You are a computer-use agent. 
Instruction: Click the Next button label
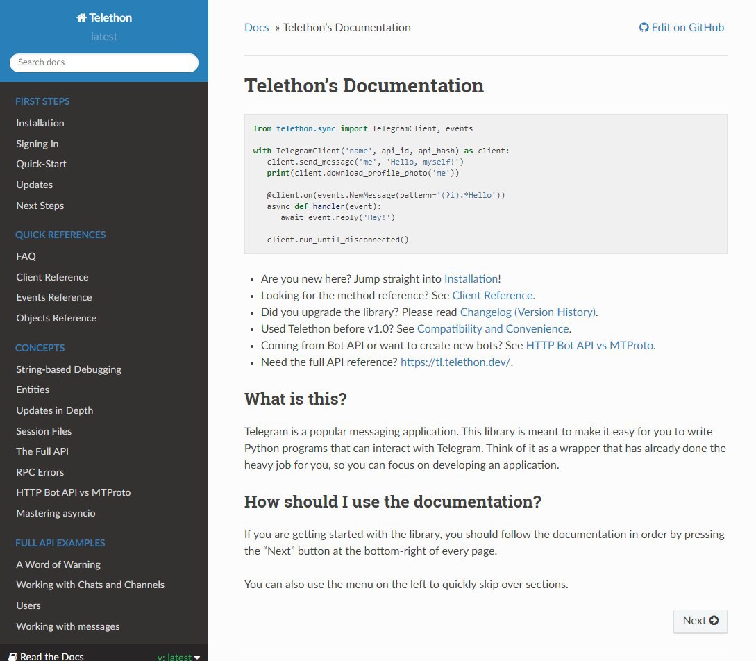694,621
